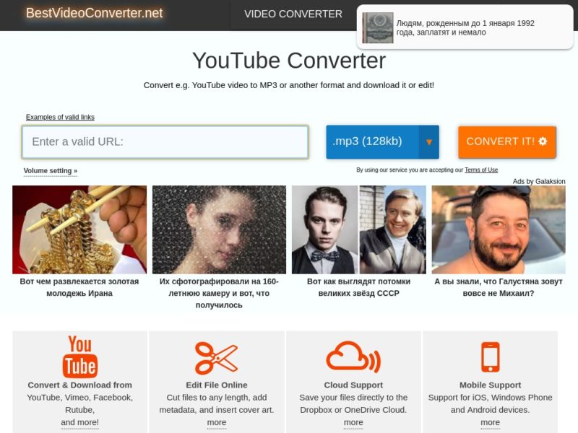The width and height of the screenshot is (578, 433).
Task: Click the 'Cloud Support' heading
Action: (x=353, y=385)
